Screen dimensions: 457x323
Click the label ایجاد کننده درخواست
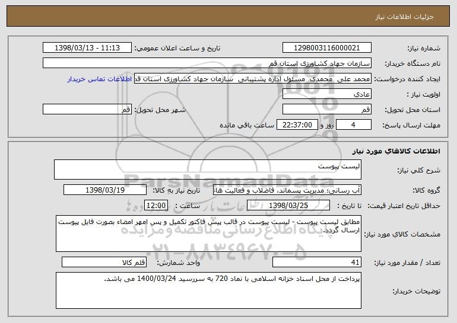407,79
